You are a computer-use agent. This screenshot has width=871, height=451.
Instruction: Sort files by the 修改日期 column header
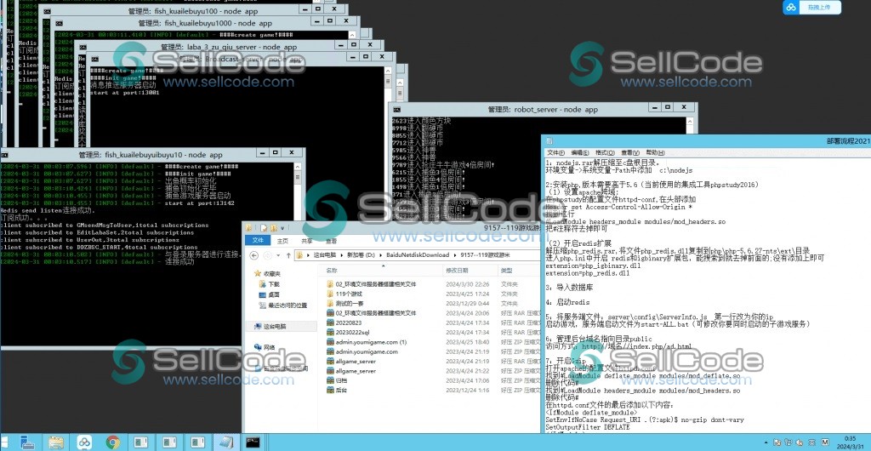[x=457, y=271]
